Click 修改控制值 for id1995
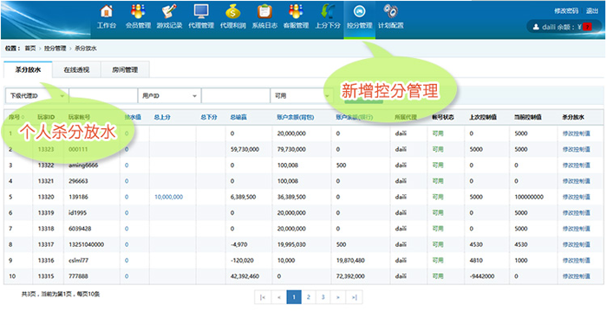 click(x=576, y=213)
